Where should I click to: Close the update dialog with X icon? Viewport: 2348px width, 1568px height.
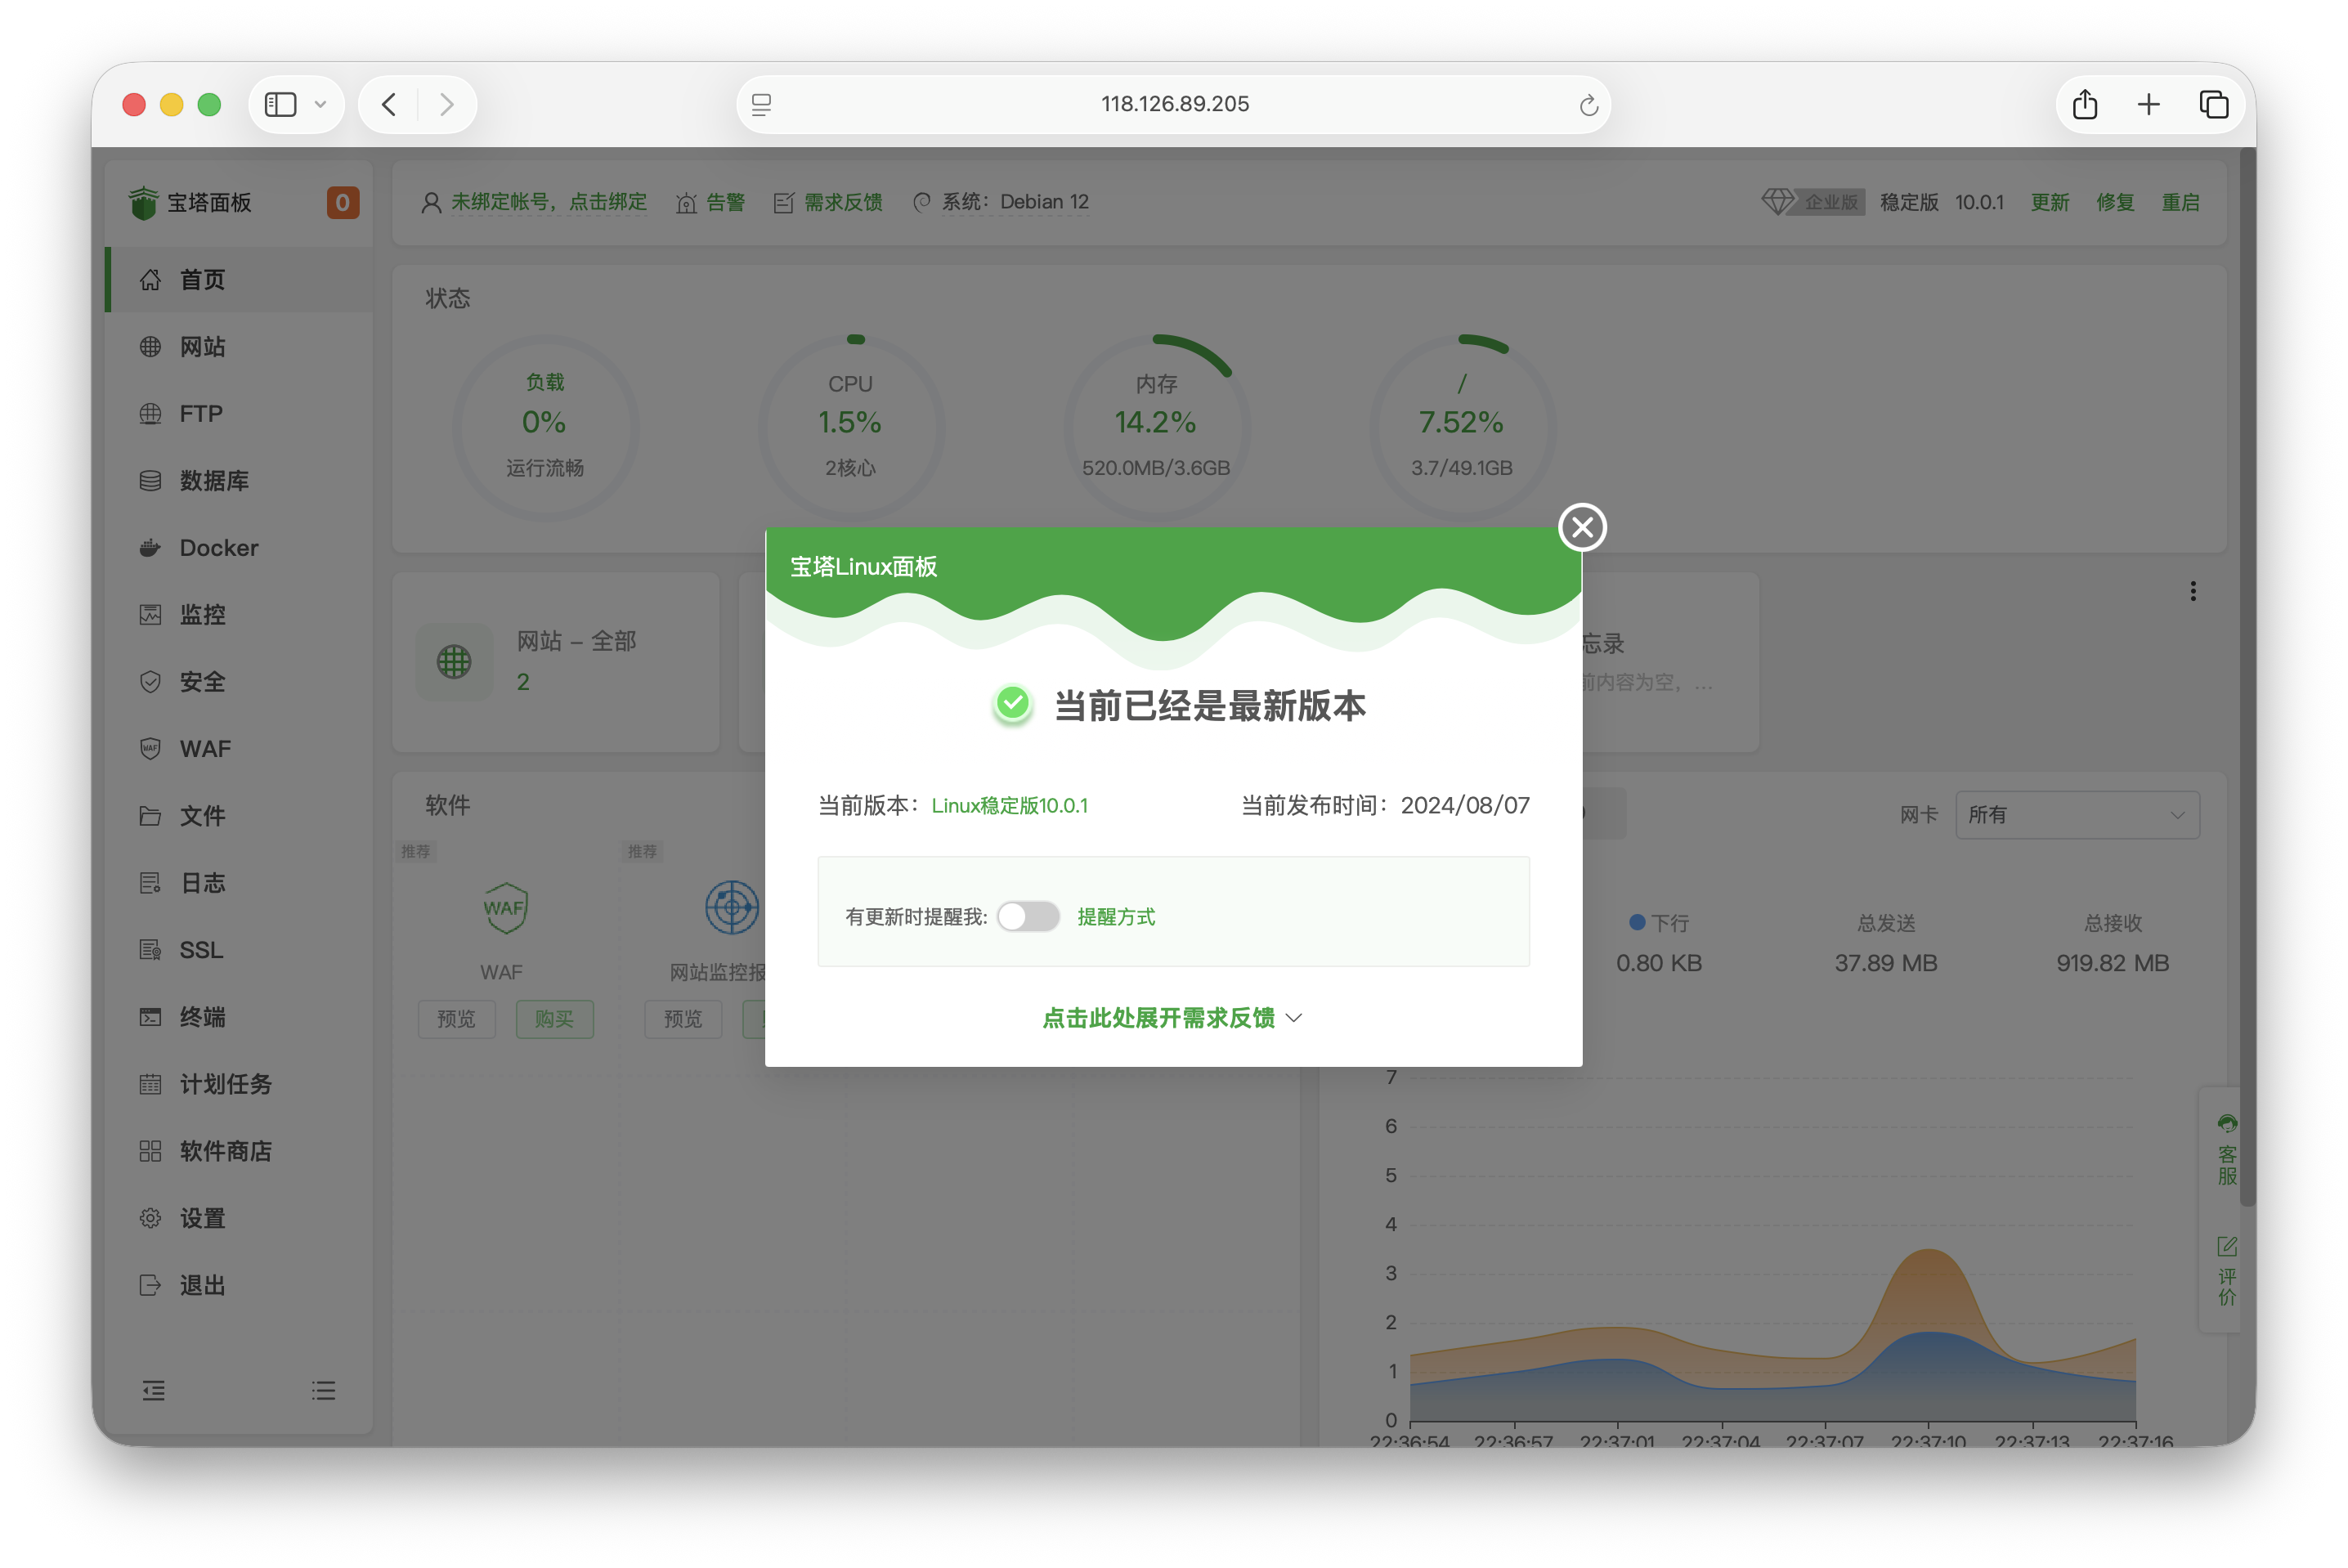1582,527
